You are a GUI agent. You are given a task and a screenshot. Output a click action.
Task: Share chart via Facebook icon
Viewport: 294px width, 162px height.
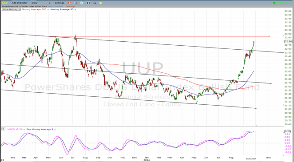(x=88, y=3)
